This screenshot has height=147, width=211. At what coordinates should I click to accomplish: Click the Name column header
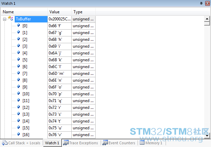point(24,12)
